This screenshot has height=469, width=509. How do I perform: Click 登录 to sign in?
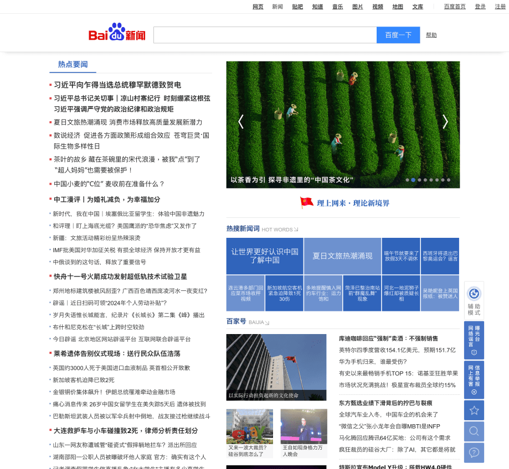point(480,7)
